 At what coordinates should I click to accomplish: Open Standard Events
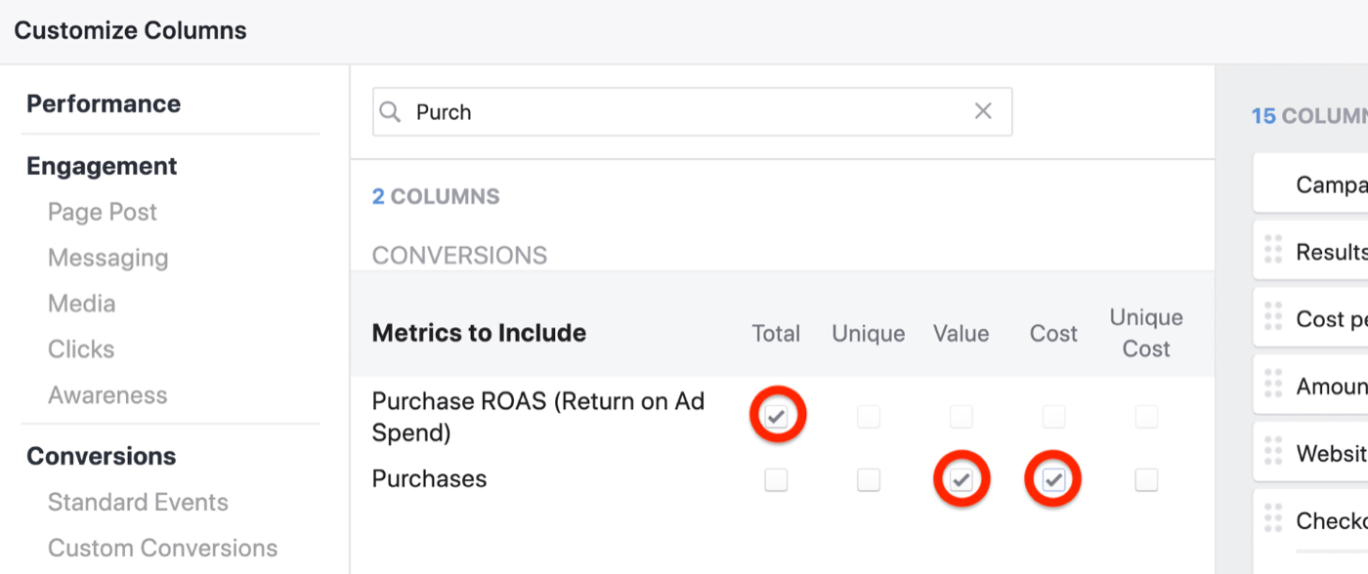tap(137, 501)
